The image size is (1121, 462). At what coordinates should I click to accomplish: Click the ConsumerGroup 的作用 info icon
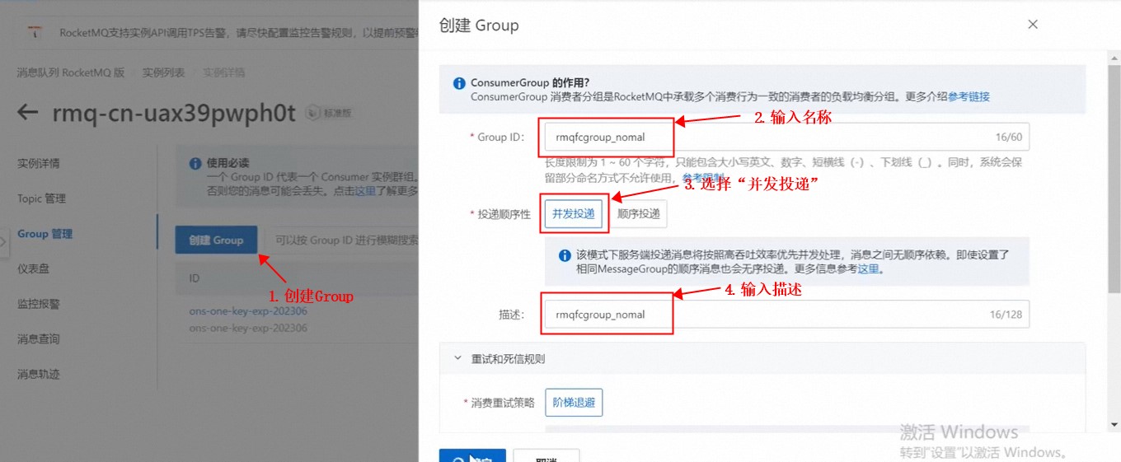pyautogui.click(x=460, y=83)
